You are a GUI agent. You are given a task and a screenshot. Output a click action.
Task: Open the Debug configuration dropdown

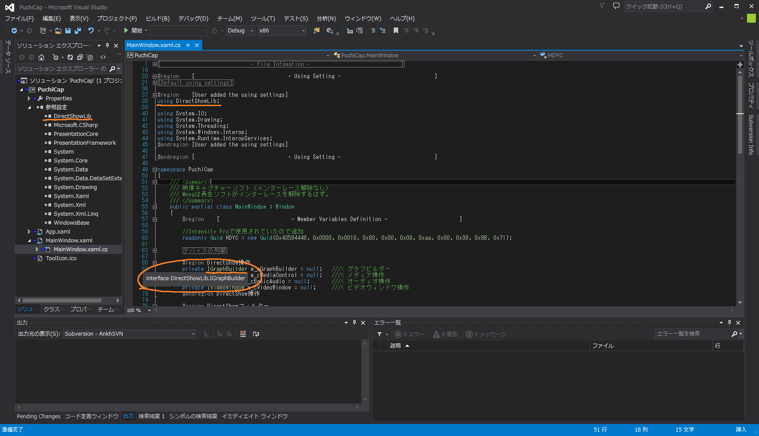tap(240, 31)
